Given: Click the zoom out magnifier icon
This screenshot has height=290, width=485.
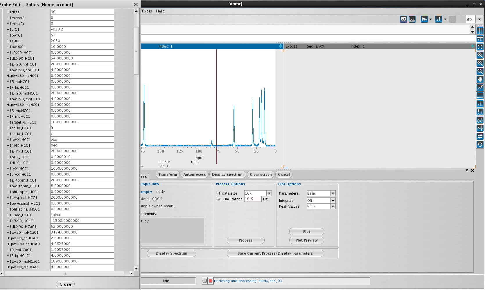Looking at the screenshot, I should [x=480, y=63].
